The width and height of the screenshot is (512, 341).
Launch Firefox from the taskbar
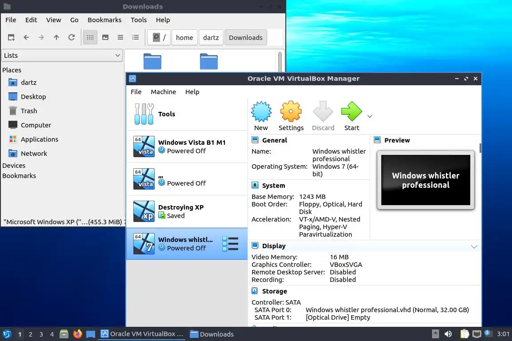[x=77, y=334]
